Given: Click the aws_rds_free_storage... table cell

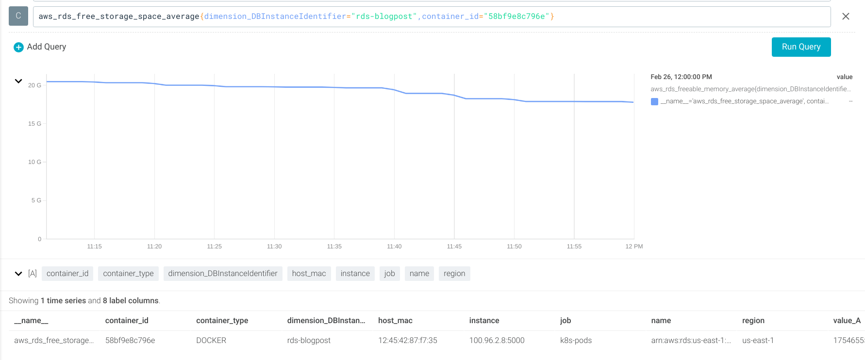Looking at the screenshot, I should [54, 341].
